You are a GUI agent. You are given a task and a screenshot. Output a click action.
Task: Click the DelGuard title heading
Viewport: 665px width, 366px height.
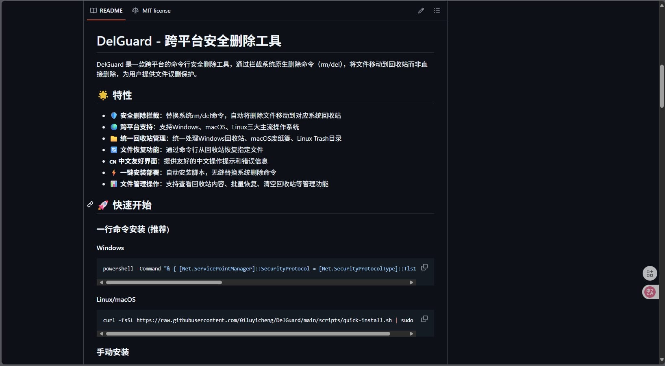[x=189, y=41]
